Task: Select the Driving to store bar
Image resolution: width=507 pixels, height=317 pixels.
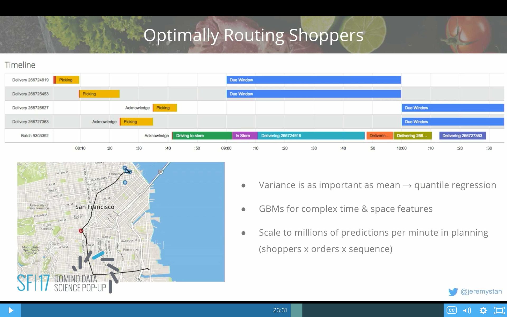Action: point(202,136)
